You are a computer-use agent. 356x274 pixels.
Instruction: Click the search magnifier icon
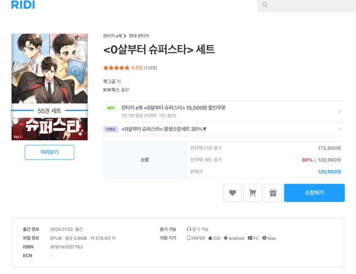pos(265,5)
